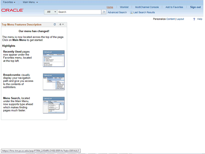Click Add to Favorites
This screenshot has width=205, height=154.
coord(174,7)
